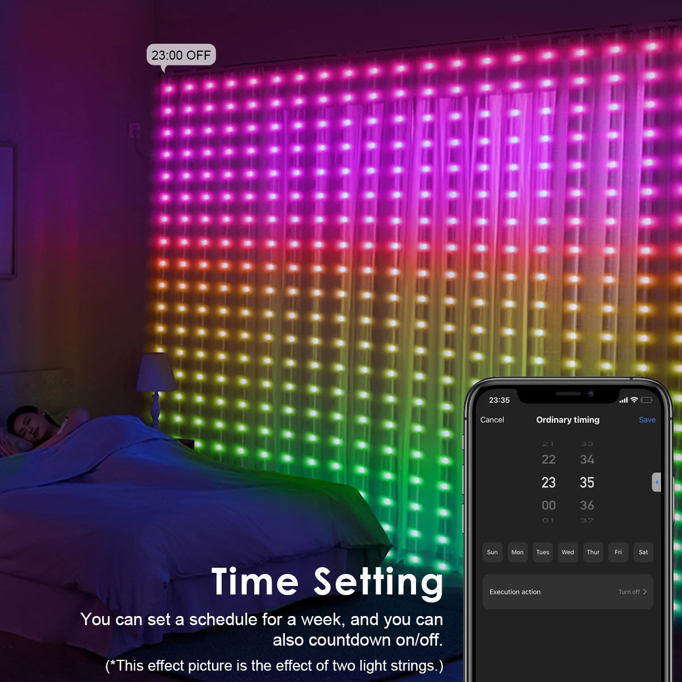
Task: Tap the Wi-Fi status icon
Action: (634, 400)
